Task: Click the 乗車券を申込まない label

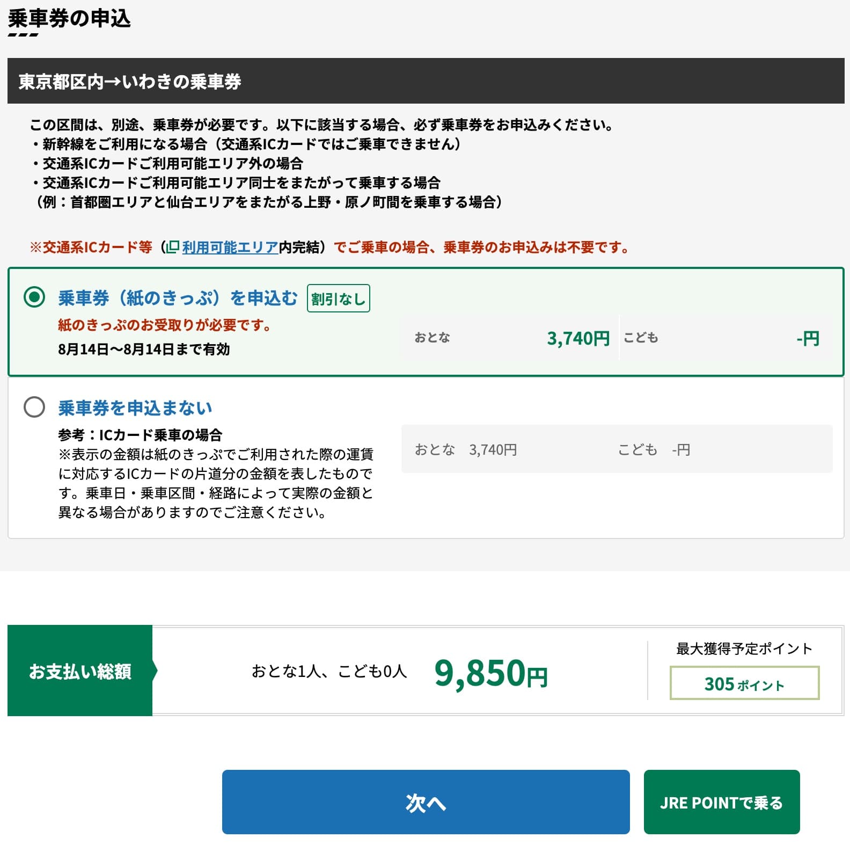Action: pyautogui.click(x=135, y=407)
